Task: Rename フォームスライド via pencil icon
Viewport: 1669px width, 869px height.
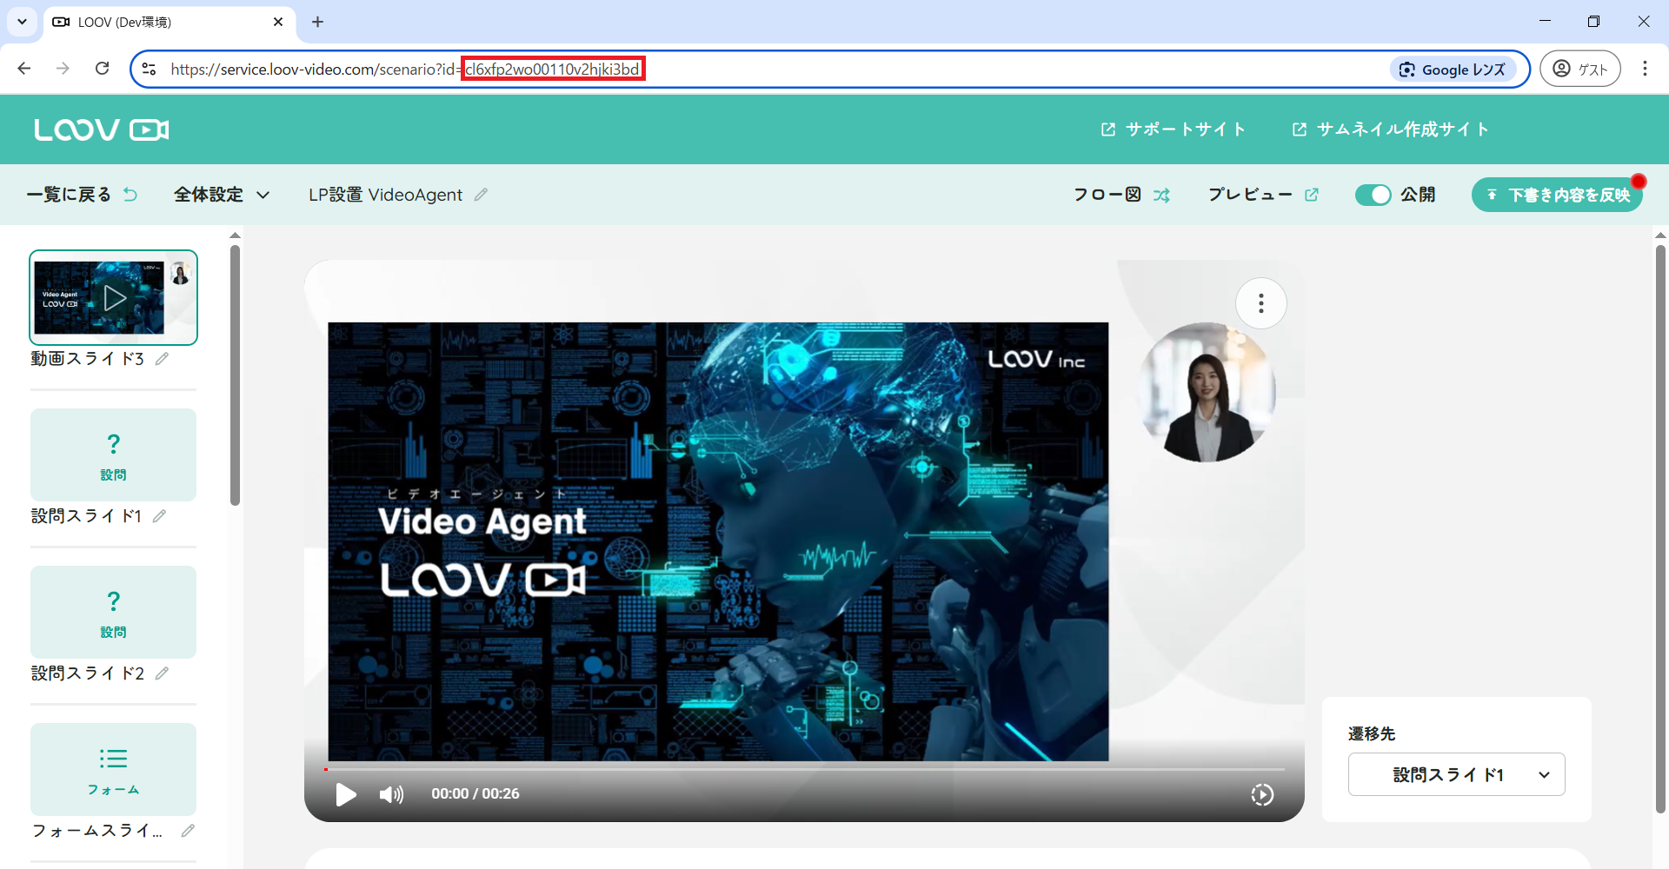Action: tap(188, 831)
